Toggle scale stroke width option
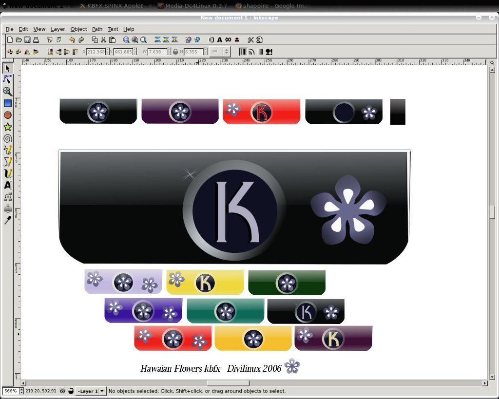This screenshot has height=399, width=499. (x=243, y=52)
